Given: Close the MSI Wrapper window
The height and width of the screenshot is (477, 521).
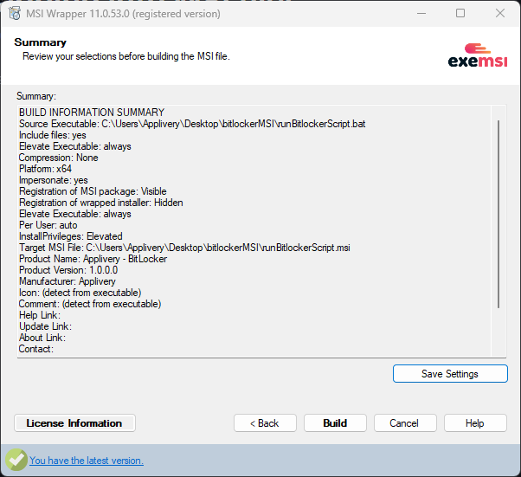Looking at the screenshot, I should tap(499, 13).
